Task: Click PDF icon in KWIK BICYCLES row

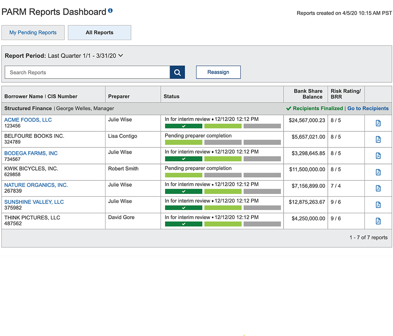Action: 378,172
